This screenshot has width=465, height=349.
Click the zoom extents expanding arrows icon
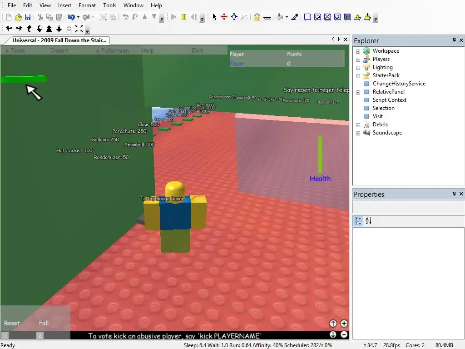[79, 29]
